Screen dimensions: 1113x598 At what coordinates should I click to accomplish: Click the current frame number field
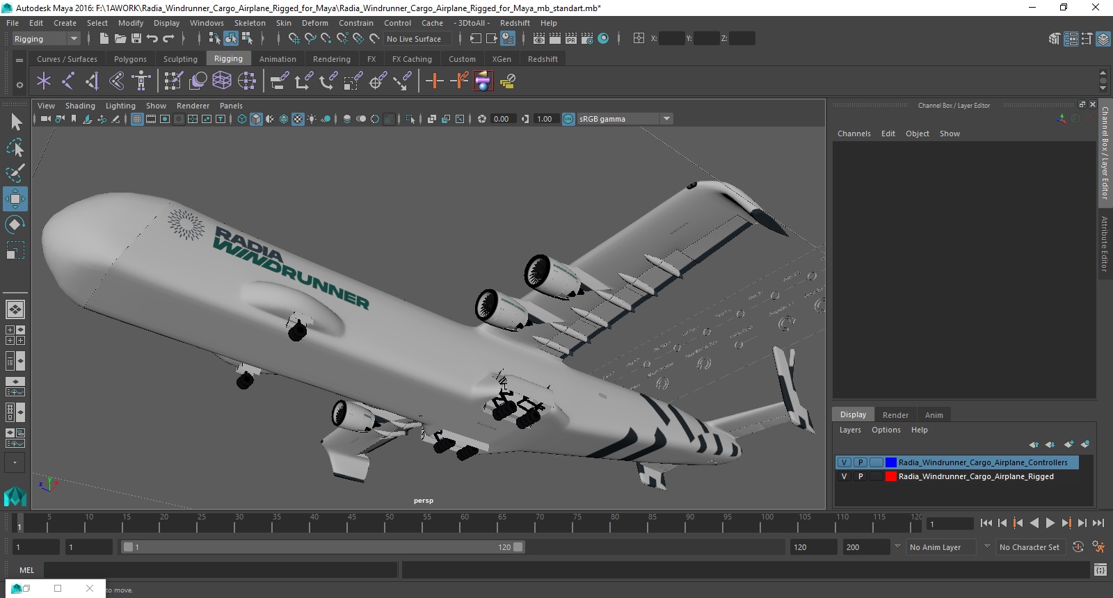pyautogui.click(x=950, y=524)
